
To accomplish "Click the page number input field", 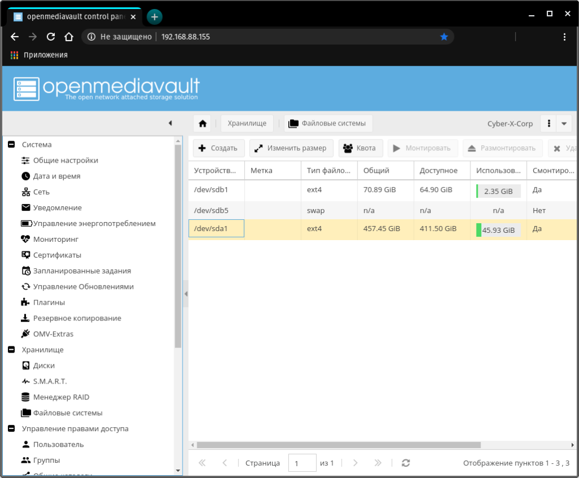I will point(302,463).
